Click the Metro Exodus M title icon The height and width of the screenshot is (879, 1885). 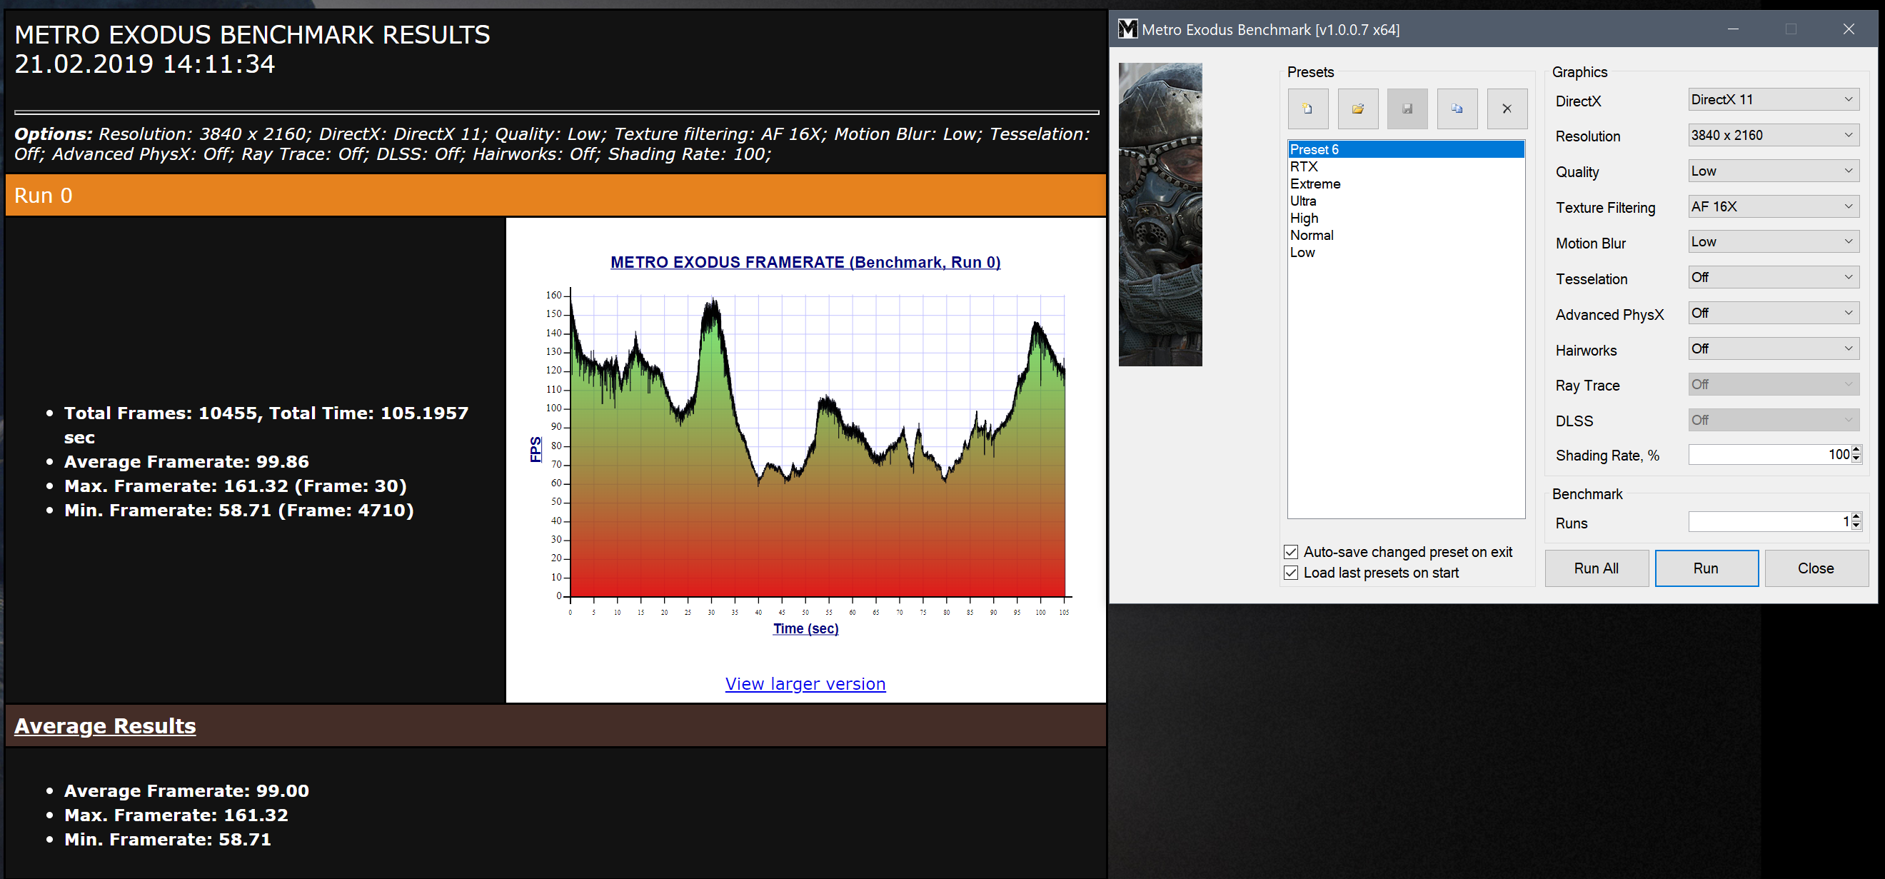pyautogui.click(x=1127, y=29)
